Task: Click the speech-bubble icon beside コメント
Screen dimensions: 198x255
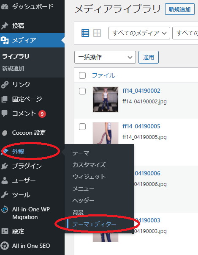Action: 5,114
